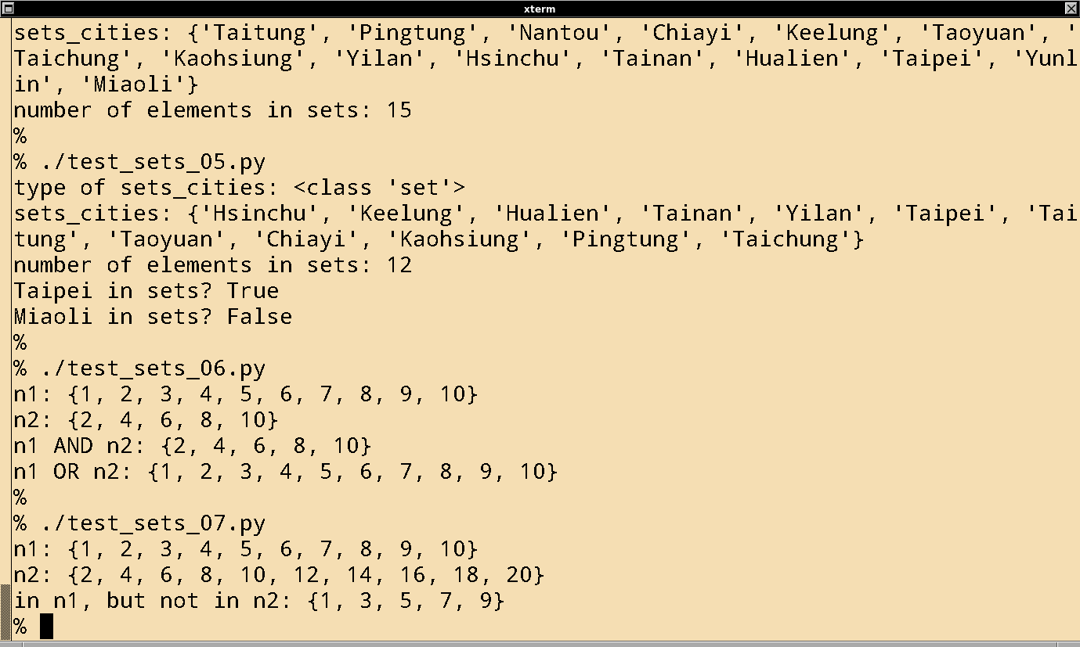Click 'in n1, but not in n2' line
The width and height of the screenshot is (1080, 647).
[259, 601]
